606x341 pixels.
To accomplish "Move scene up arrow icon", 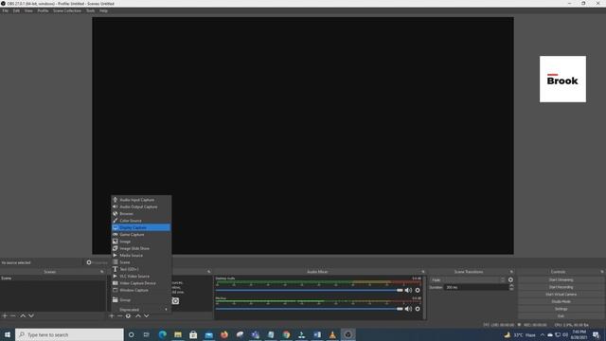I will tap(23, 315).
